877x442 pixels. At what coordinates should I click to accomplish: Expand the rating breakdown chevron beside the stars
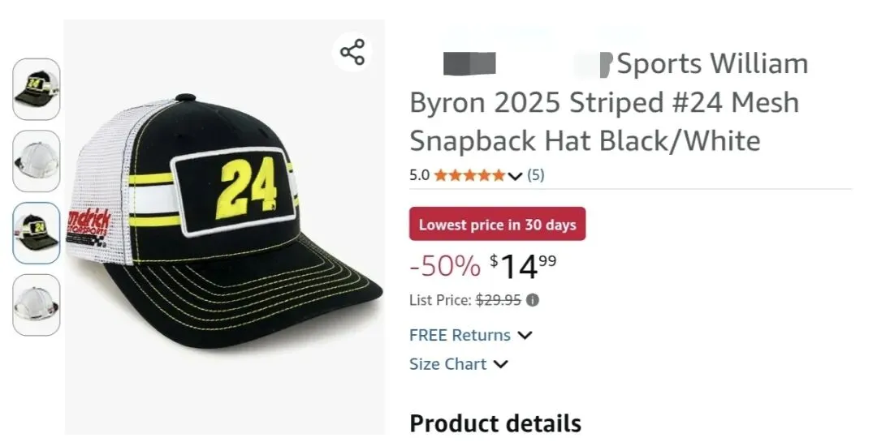tap(515, 176)
